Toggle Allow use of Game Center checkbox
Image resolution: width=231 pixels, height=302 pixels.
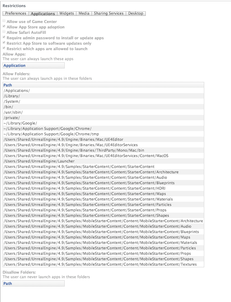[x=4, y=21]
